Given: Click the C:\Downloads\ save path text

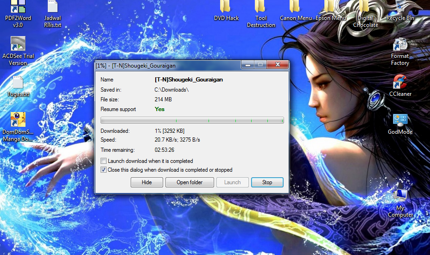Looking at the screenshot, I should (171, 90).
